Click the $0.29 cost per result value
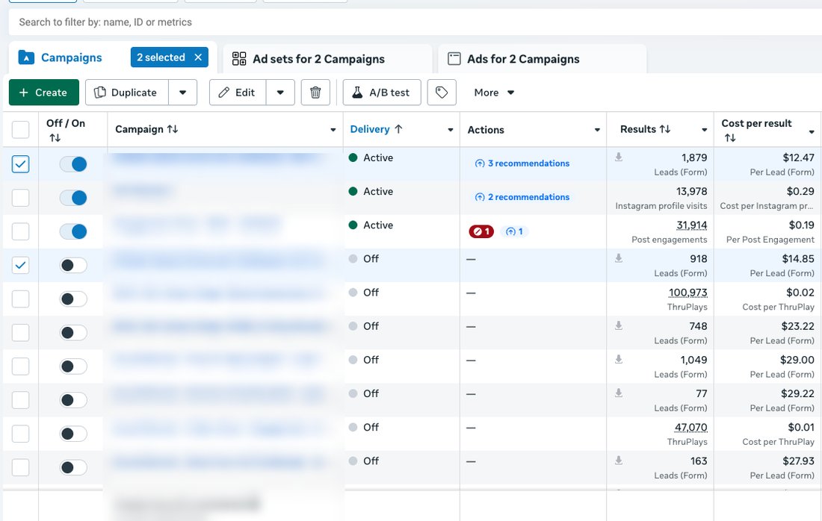 click(800, 191)
